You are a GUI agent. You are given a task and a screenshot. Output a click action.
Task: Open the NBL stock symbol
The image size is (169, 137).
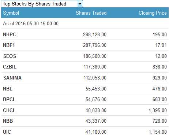[x=8, y=89]
